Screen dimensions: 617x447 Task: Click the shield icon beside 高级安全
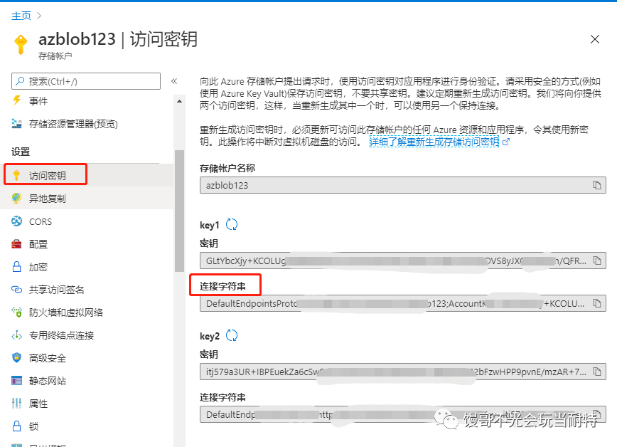coord(16,357)
